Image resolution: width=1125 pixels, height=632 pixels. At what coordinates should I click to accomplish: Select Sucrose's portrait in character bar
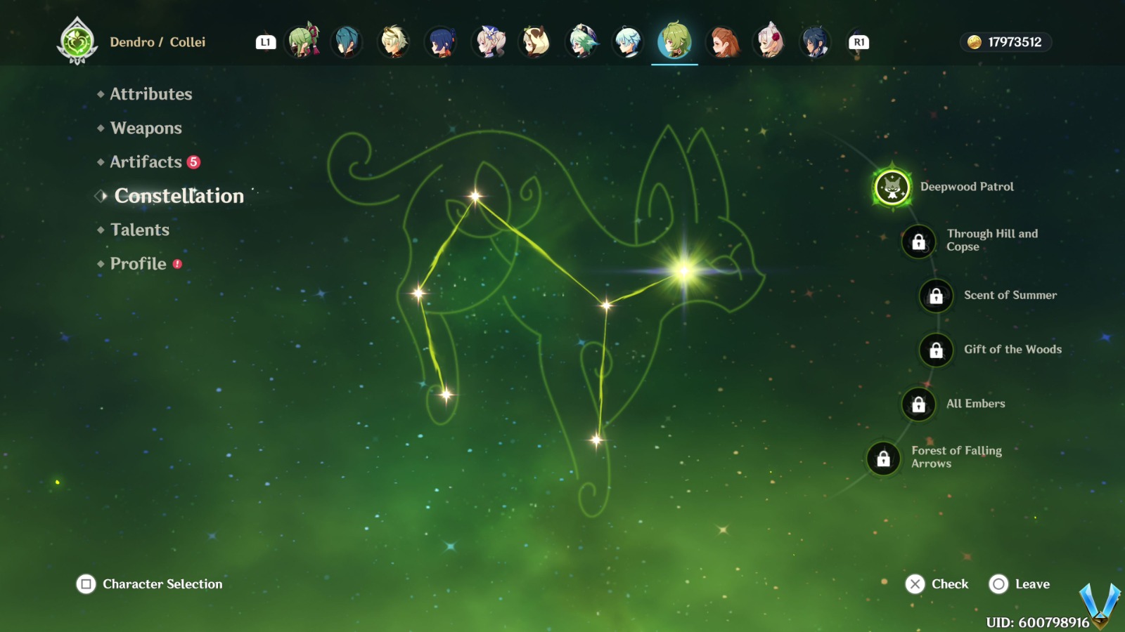582,41
